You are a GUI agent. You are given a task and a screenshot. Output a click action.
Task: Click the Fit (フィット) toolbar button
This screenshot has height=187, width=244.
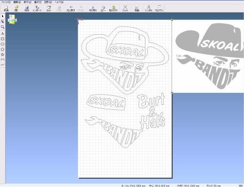125,8
